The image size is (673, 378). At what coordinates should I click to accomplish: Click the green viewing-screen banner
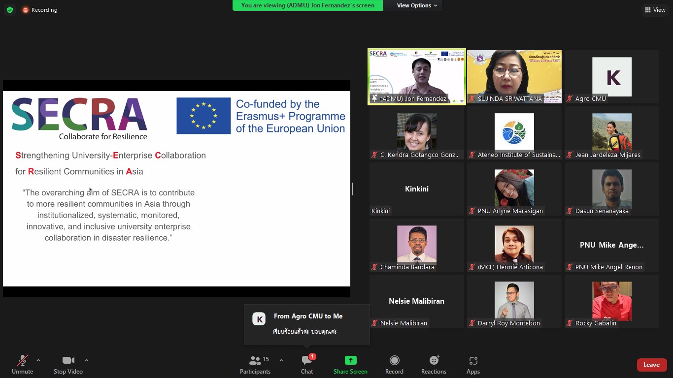point(307,5)
